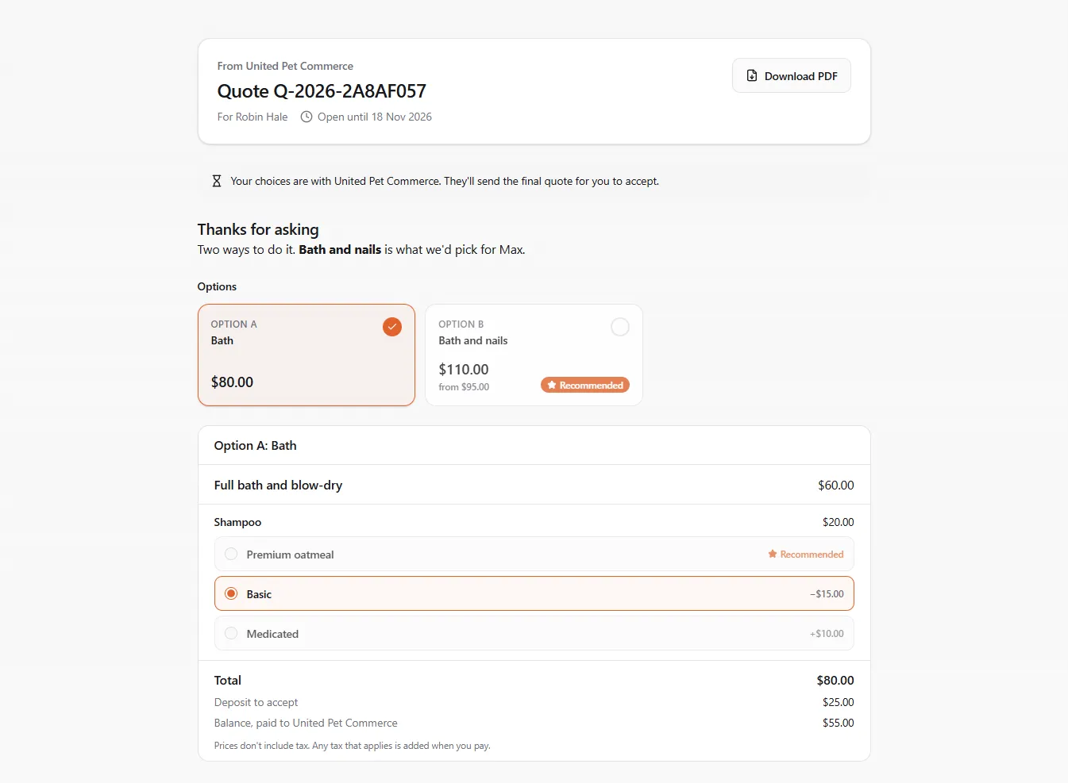This screenshot has width=1068, height=783.
Task: Click the 'from $95.00' text
Action: click(464, 387)
